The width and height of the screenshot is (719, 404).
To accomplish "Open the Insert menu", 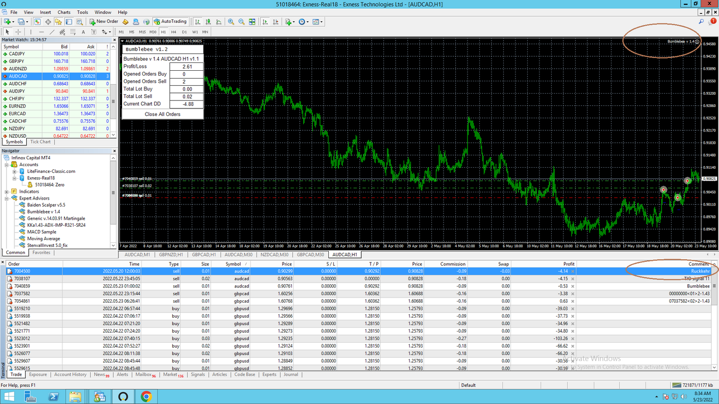I will (x=45, y=12).
